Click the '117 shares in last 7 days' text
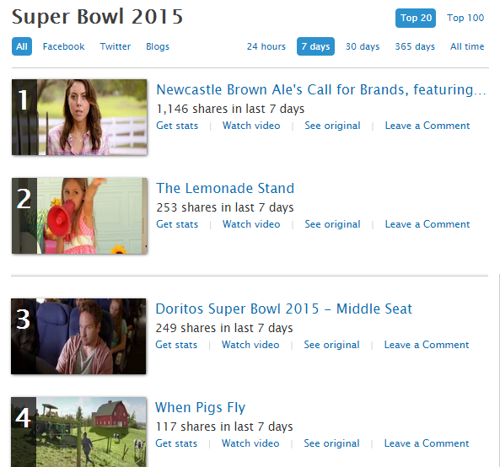The image size is (500, 467). [x=223, y=427]
